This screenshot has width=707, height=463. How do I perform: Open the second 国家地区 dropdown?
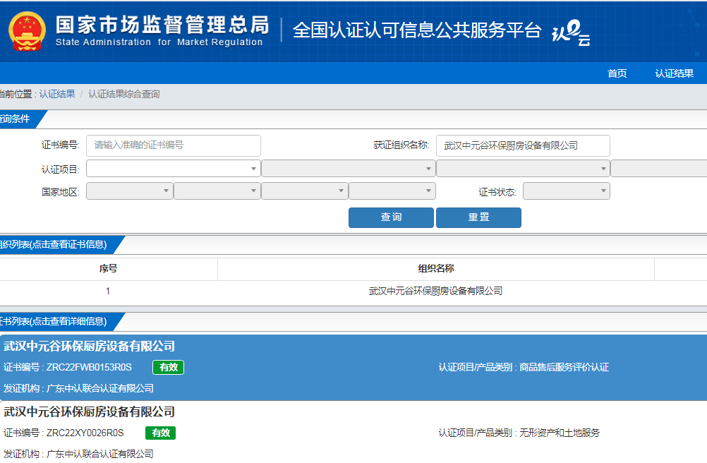point(217,191)
